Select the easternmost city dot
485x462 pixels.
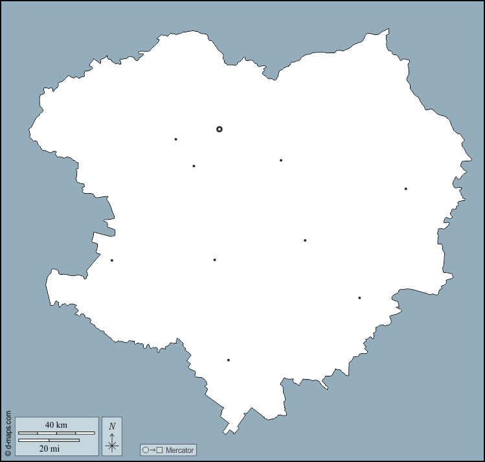tap(406, 189)
